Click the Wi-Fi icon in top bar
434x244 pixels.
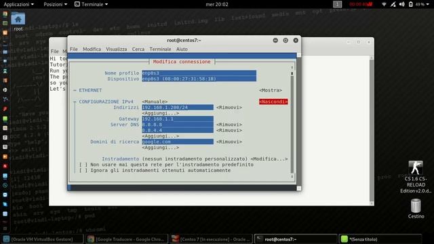(384, 4)
